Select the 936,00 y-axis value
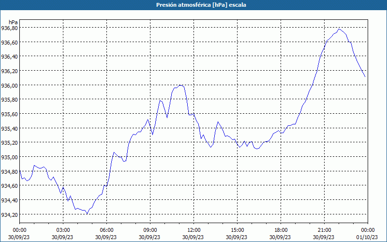387x242 pixels. (x=9, y=85)
